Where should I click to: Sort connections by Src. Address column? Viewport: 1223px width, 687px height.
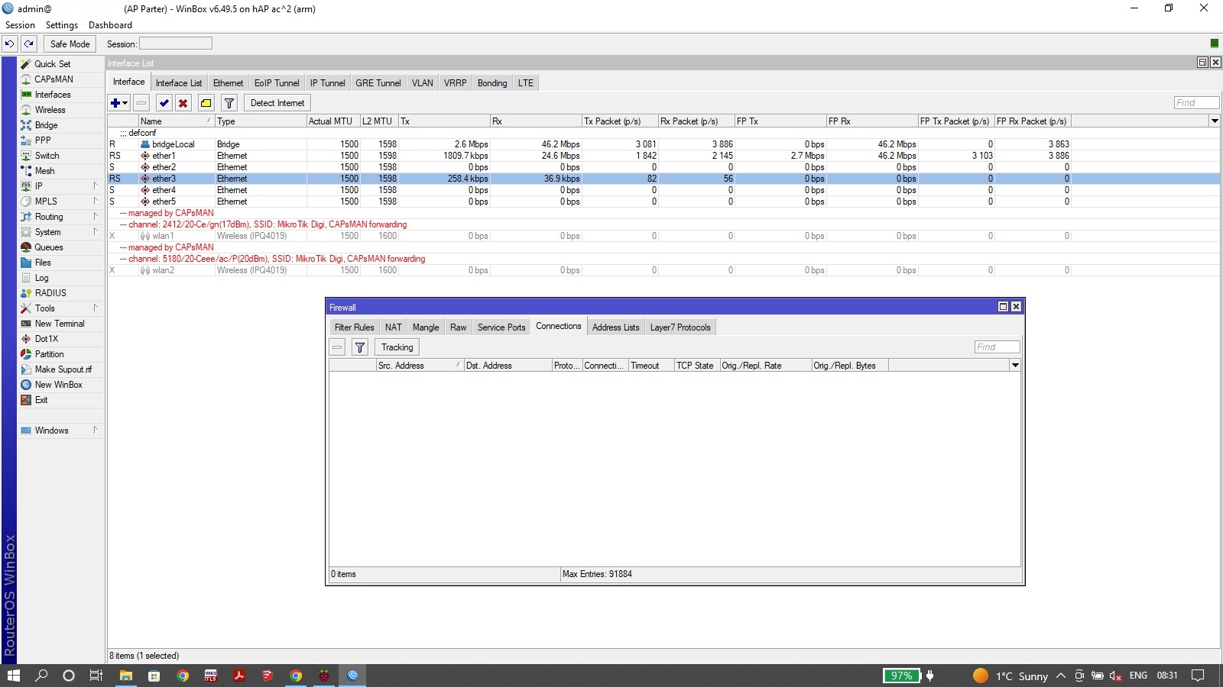tap(420, 366)
